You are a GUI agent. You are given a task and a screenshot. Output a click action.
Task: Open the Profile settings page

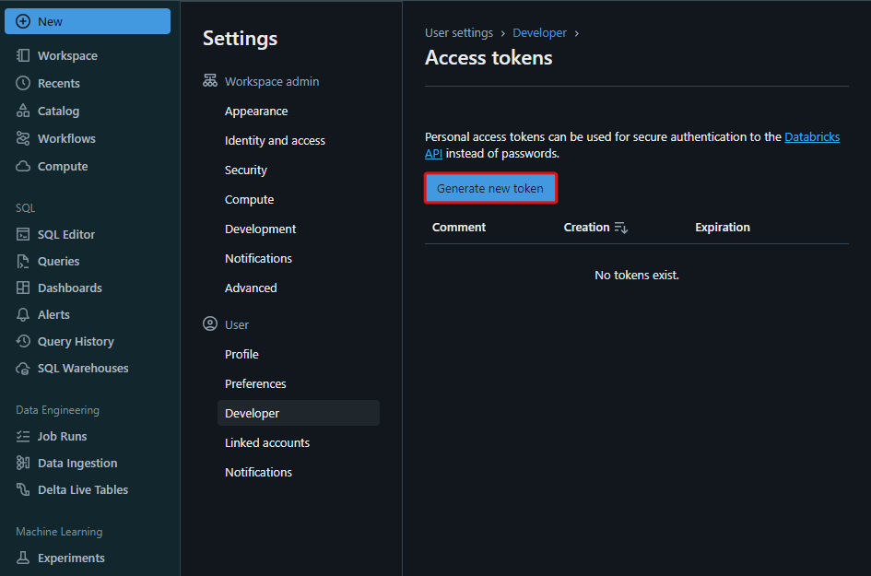[x=241, y=355]
